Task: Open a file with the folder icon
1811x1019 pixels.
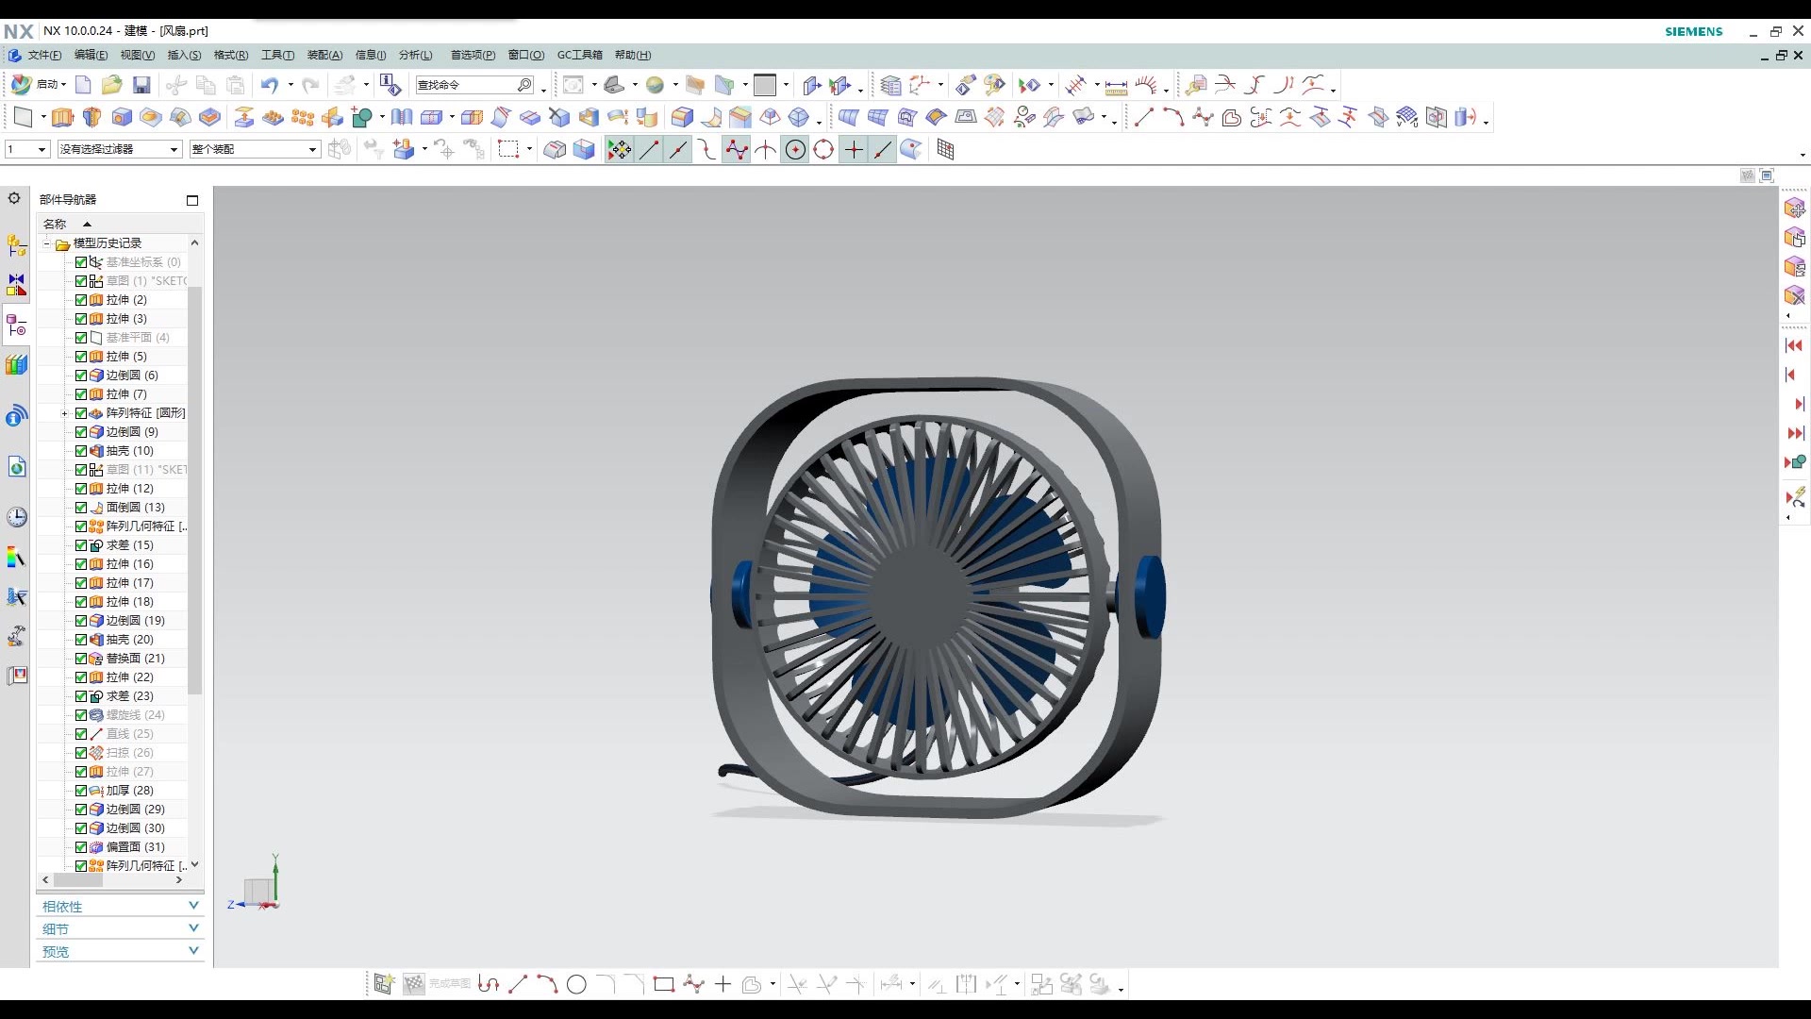Action: point(112,85)
